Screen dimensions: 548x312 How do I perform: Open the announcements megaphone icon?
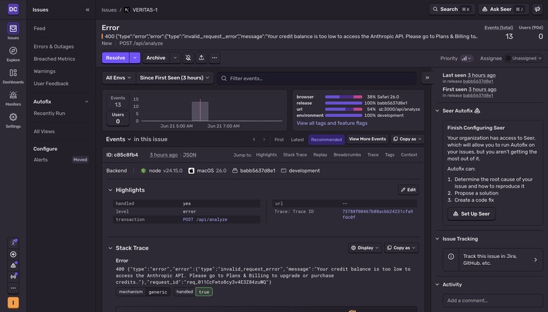point(538,10)
